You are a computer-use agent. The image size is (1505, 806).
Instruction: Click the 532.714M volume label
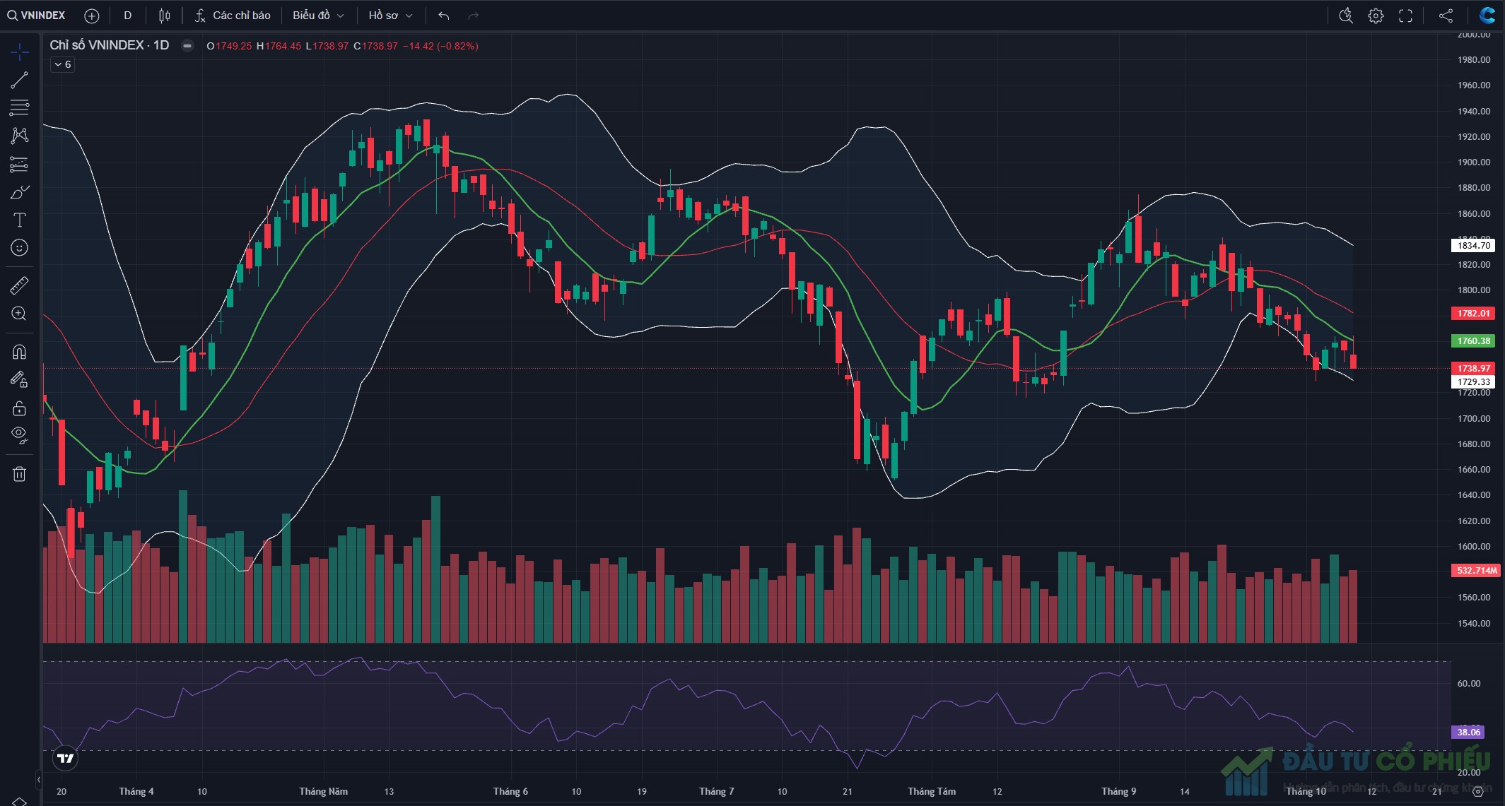[x=1476, y=570]
